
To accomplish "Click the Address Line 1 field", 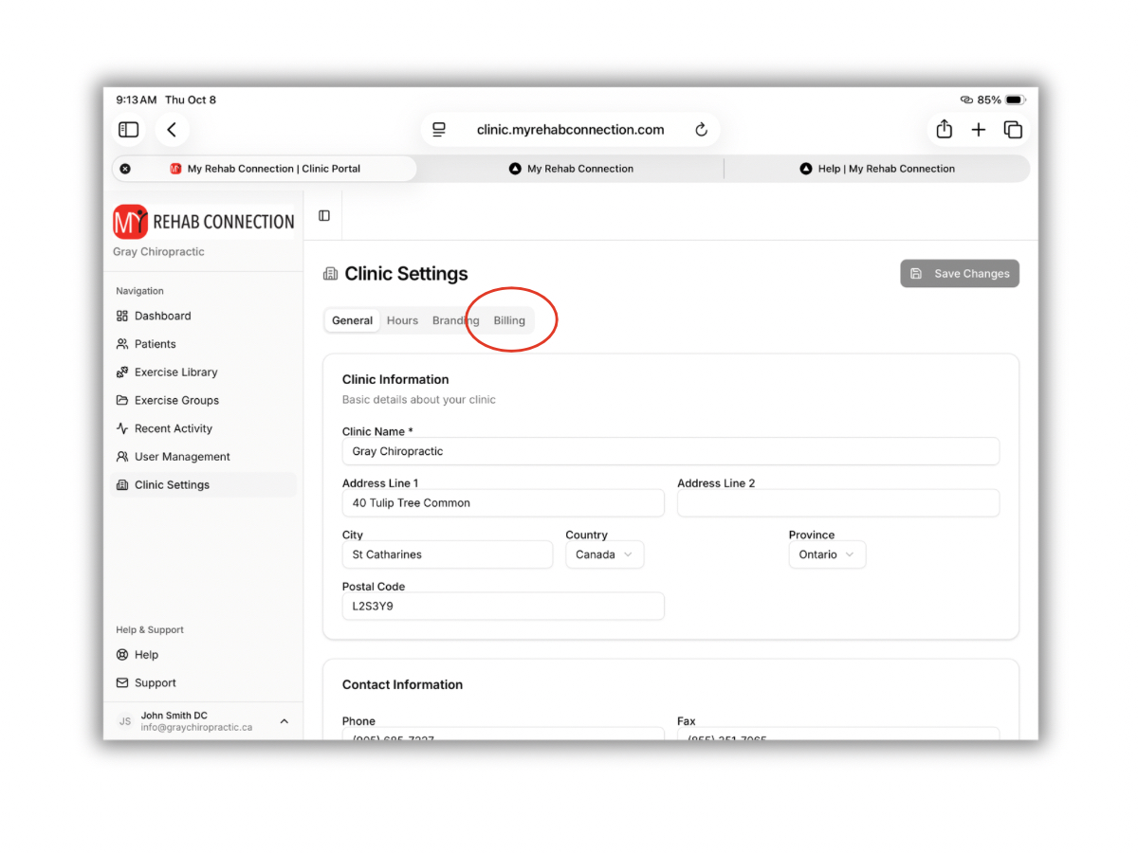I will point(503,503).
